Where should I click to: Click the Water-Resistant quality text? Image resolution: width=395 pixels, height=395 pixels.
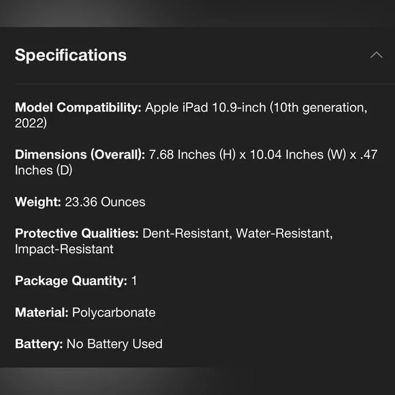(x=284, y=234)
